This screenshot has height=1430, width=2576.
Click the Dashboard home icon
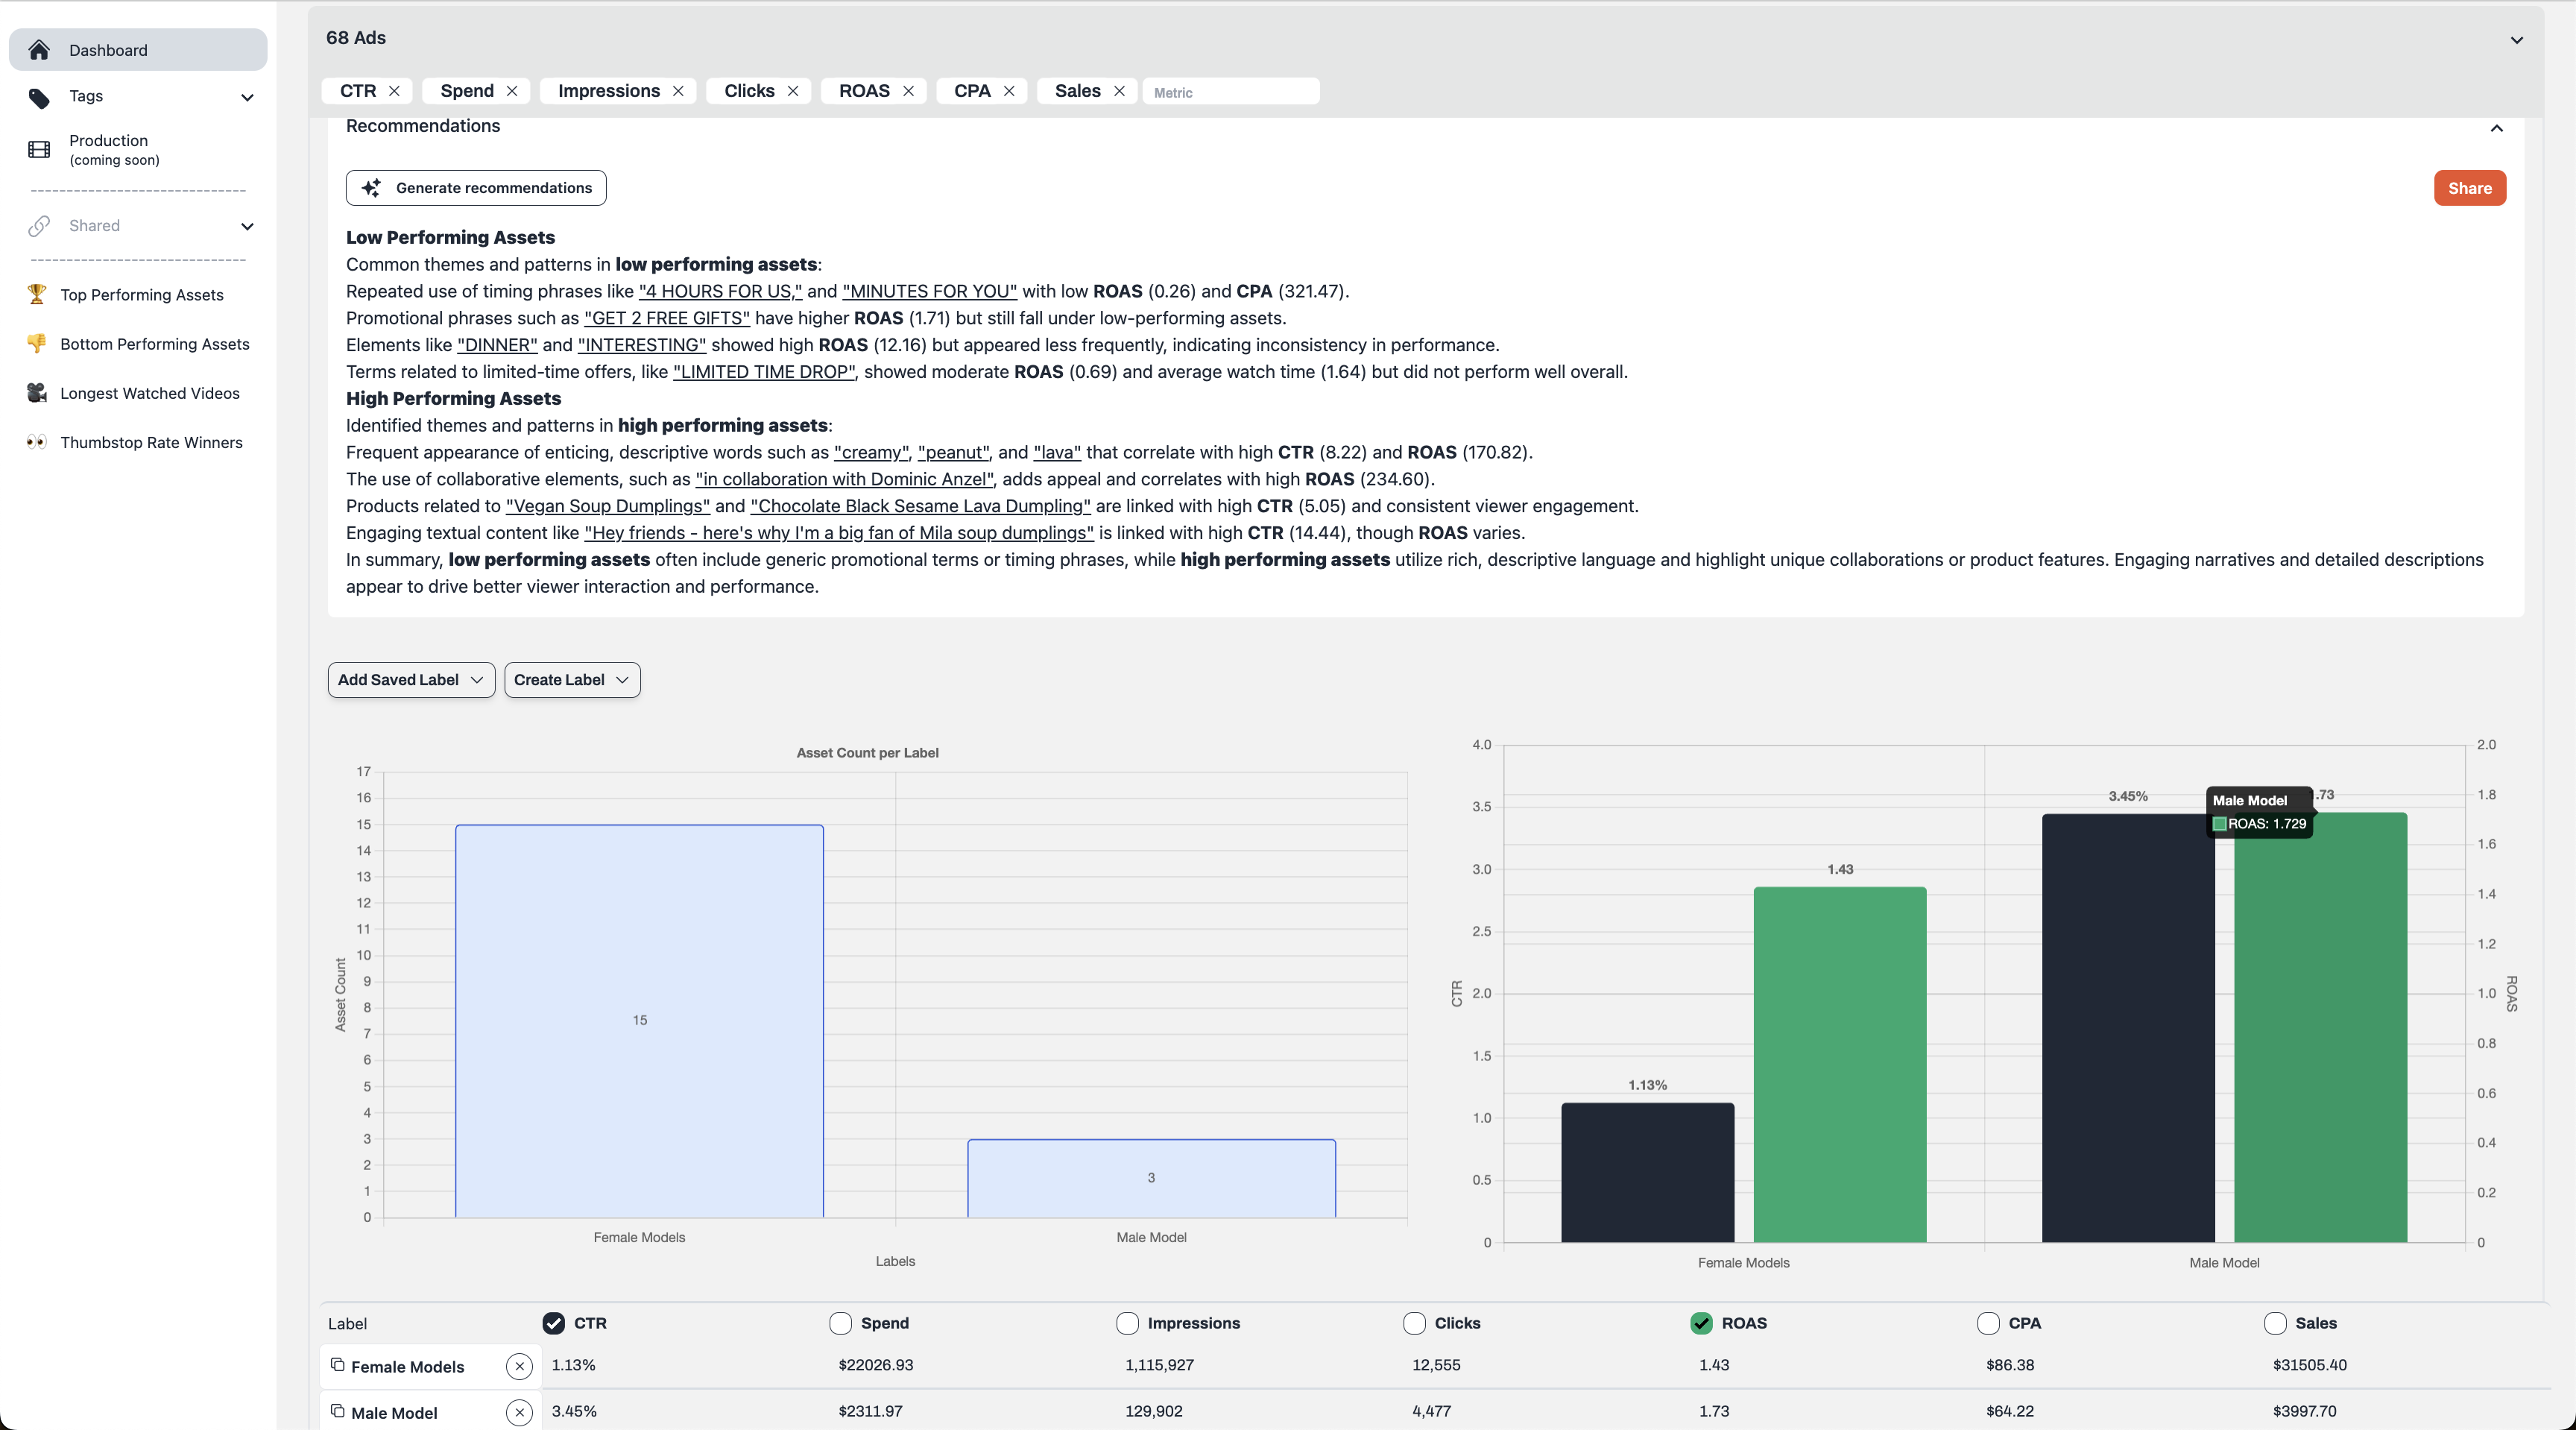pos(39,50)
